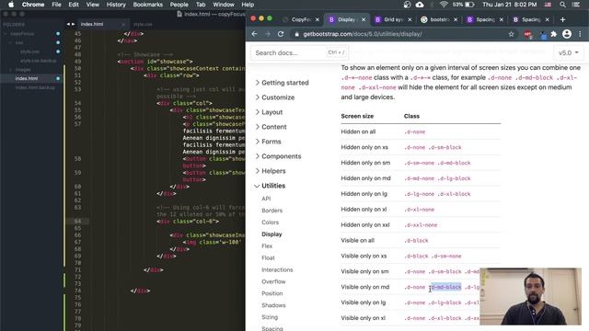This screenshot has height=331, width=589.
Task: Expand the Forms docs section
Action: 268,142
